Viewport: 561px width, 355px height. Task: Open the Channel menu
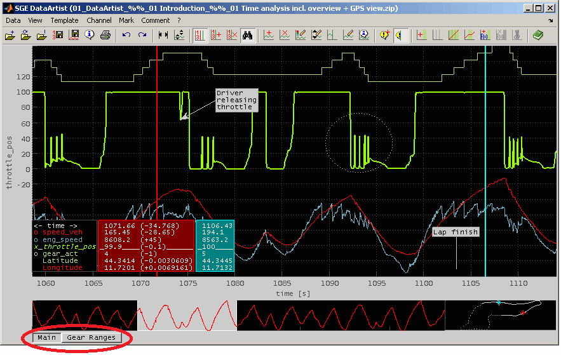click(98, 20)
